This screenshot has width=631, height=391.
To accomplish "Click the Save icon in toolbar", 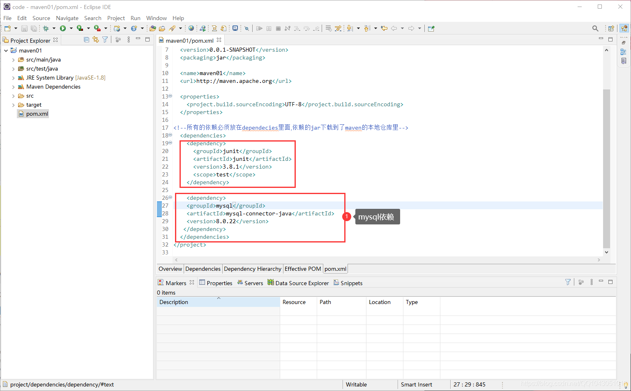I will click(x=24, y=28).
